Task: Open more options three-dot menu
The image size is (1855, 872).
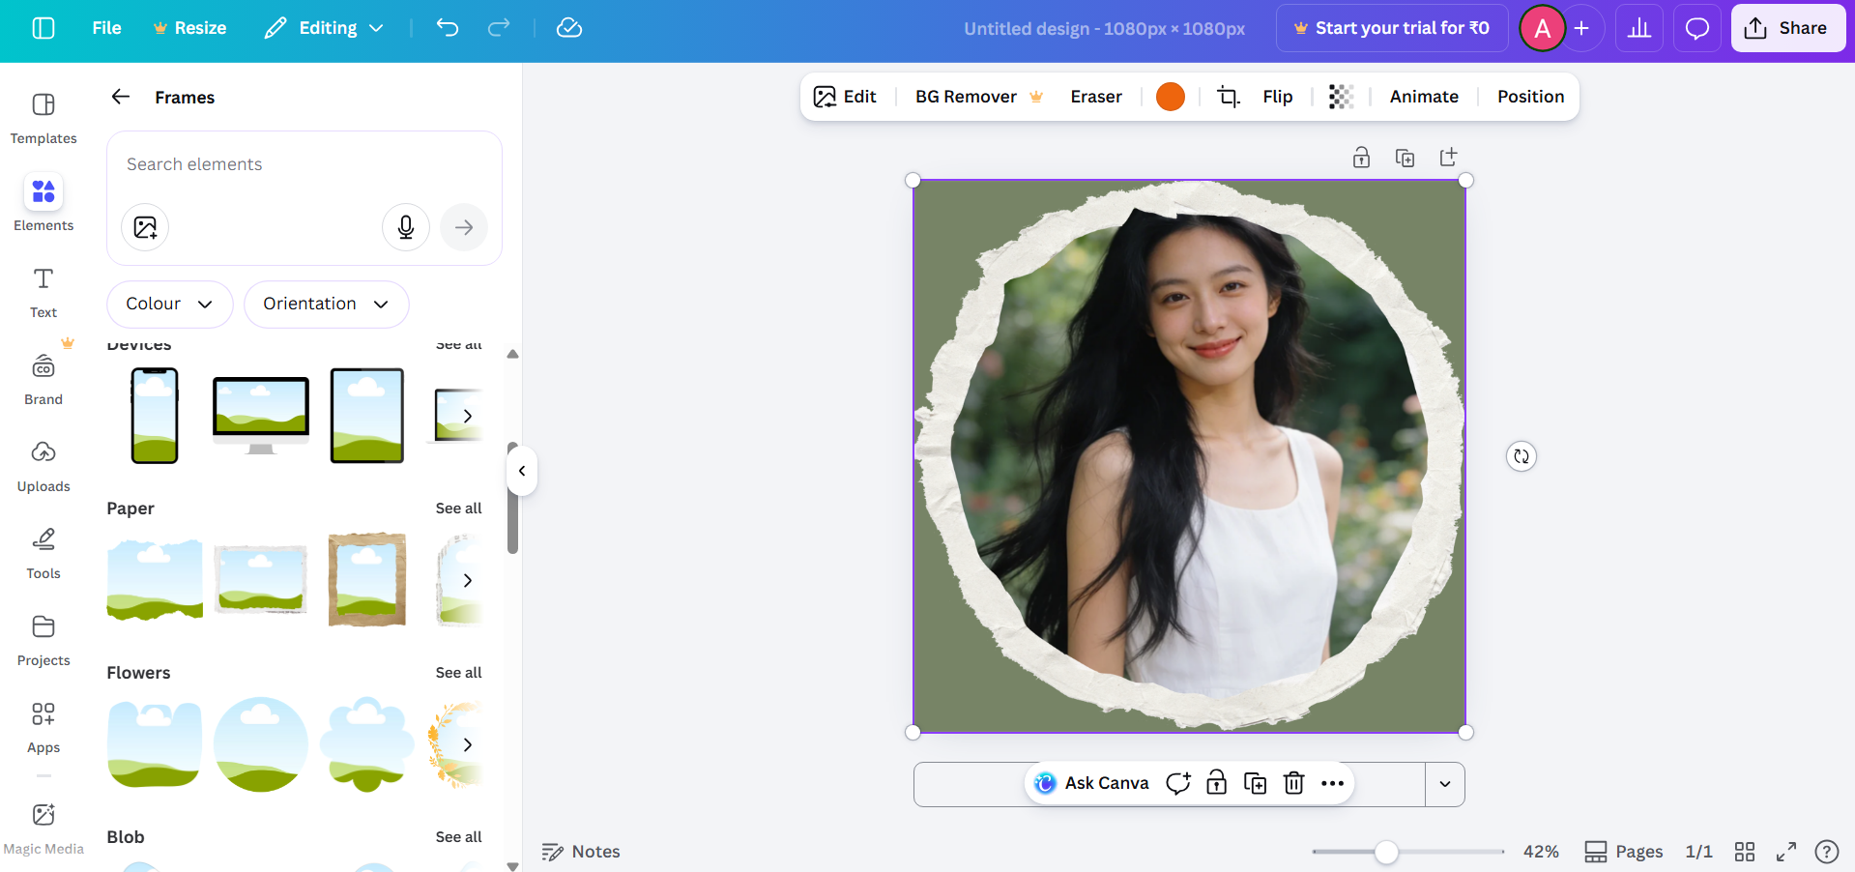Action: (x=1333, y=783)
